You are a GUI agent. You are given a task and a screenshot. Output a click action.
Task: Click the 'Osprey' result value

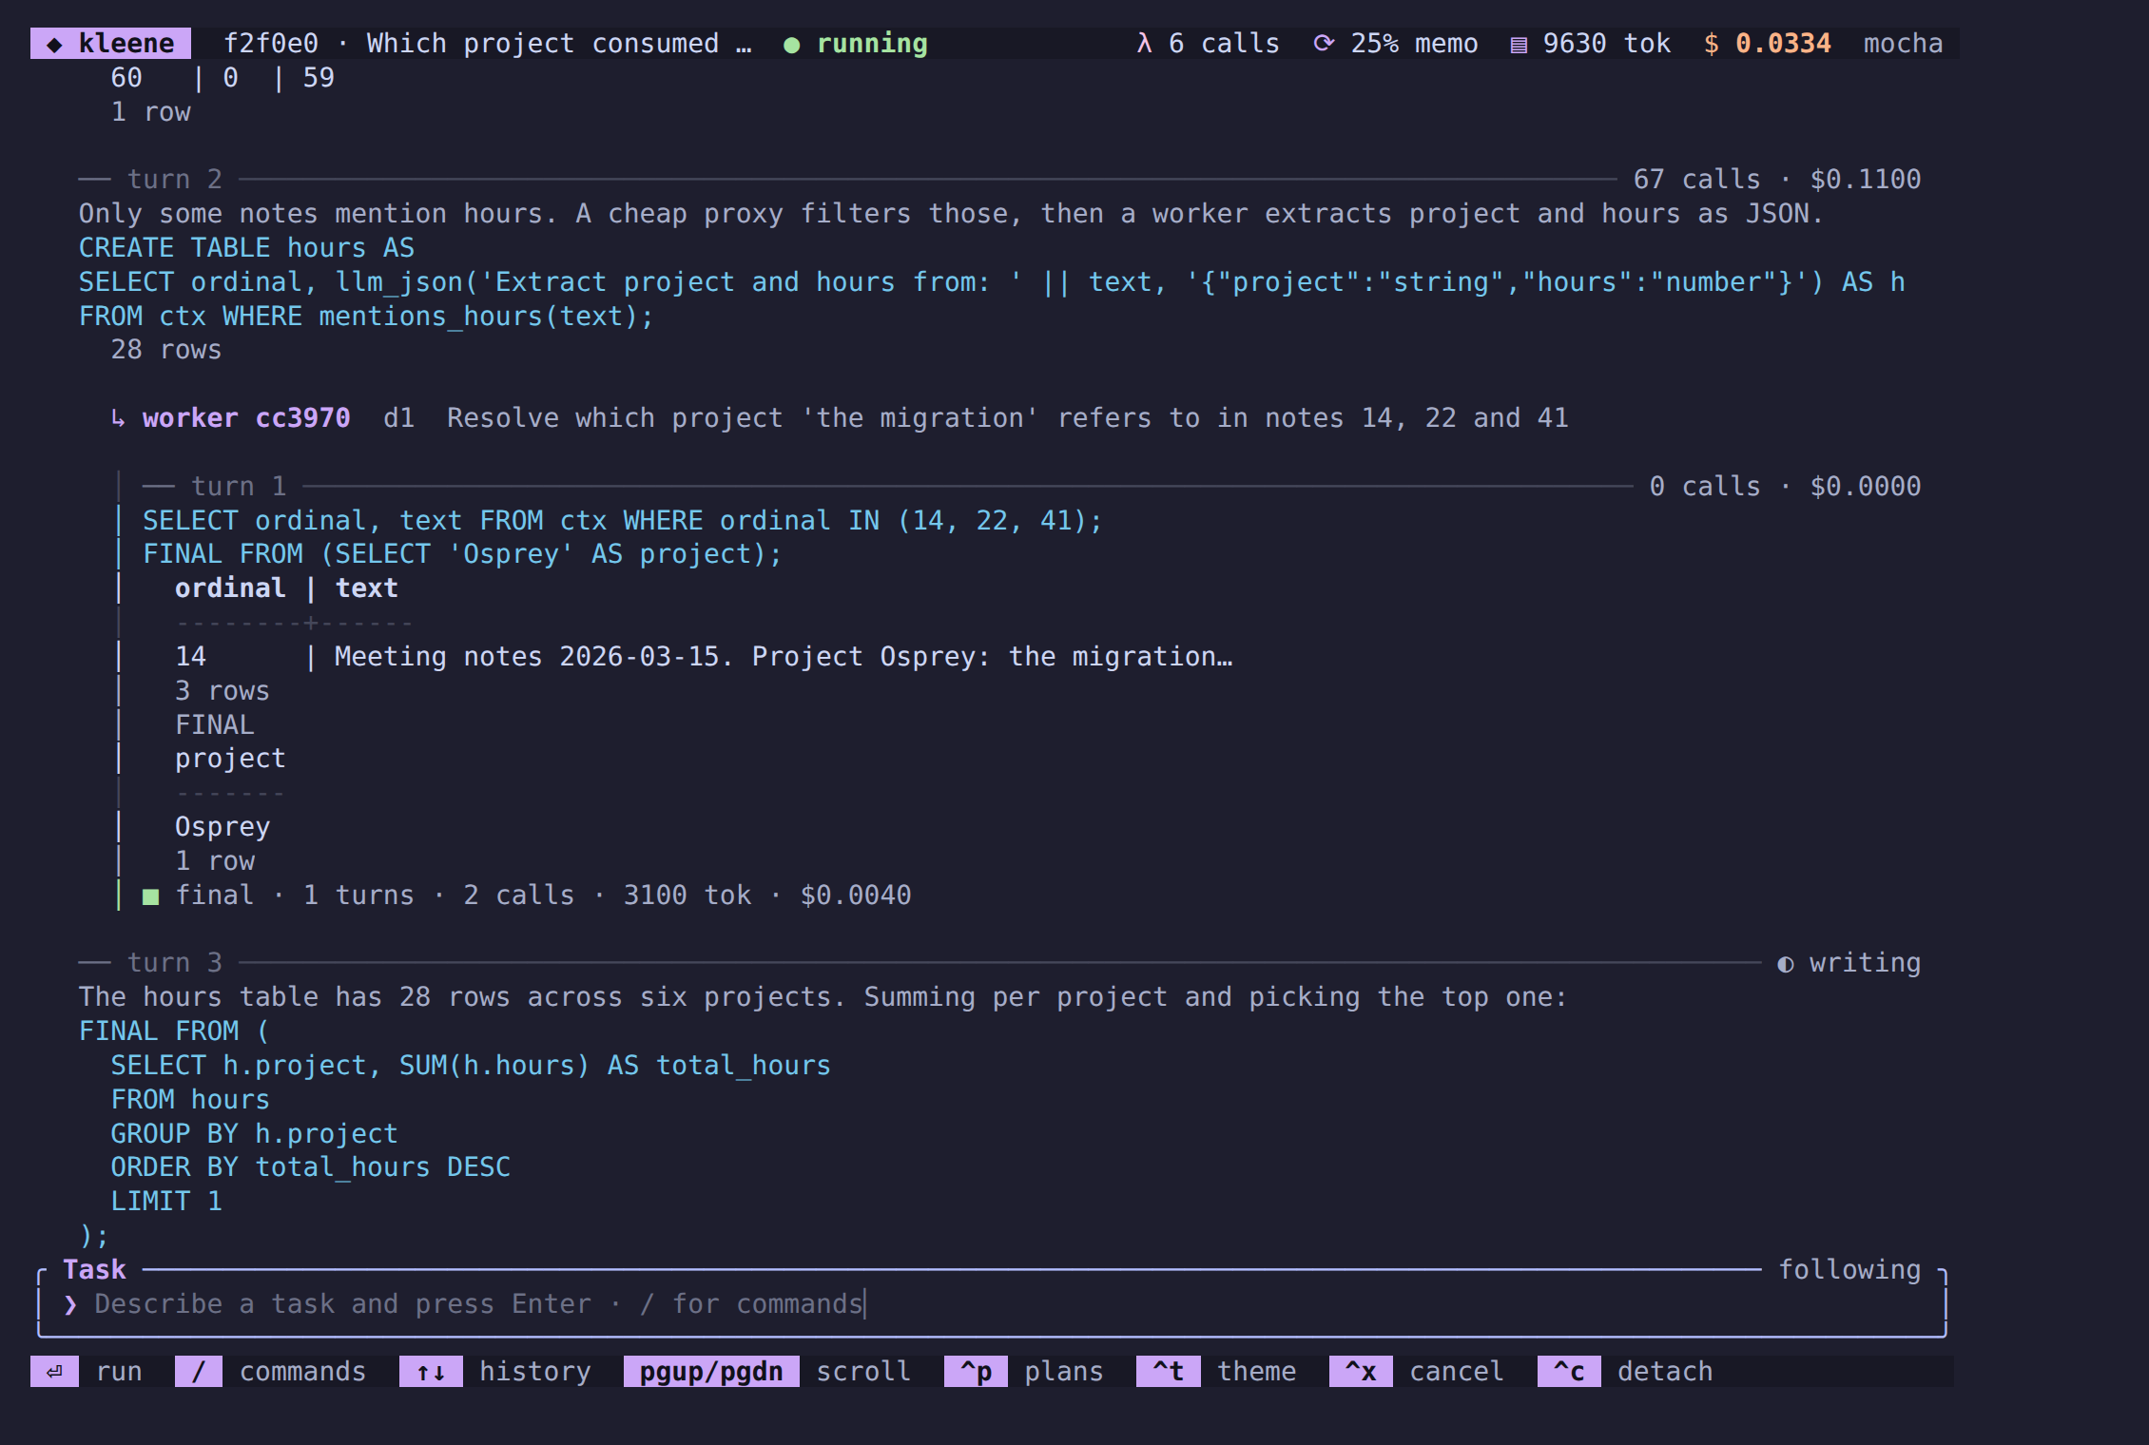[x=223, y=827]
